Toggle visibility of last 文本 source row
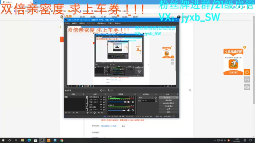Image resolution: width=255 pixels, height=143 pixels. point(101,110)
